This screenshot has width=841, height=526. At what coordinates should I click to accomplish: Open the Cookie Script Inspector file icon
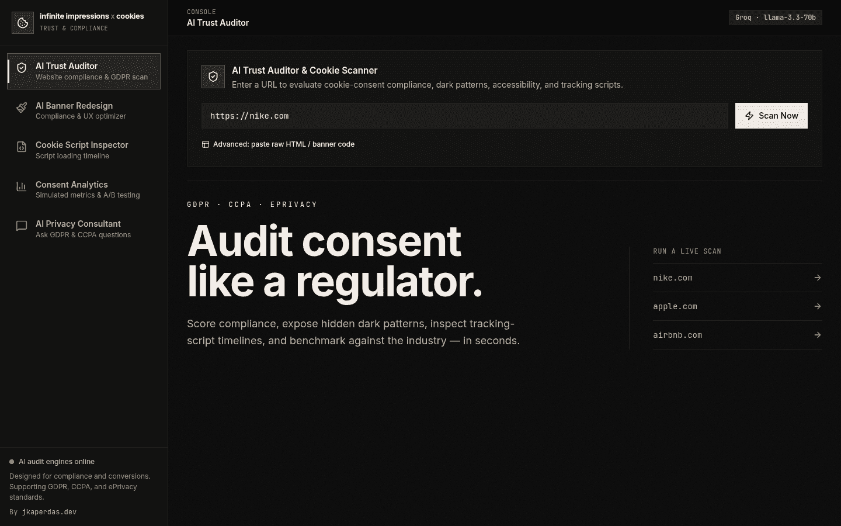coord(22,147)
